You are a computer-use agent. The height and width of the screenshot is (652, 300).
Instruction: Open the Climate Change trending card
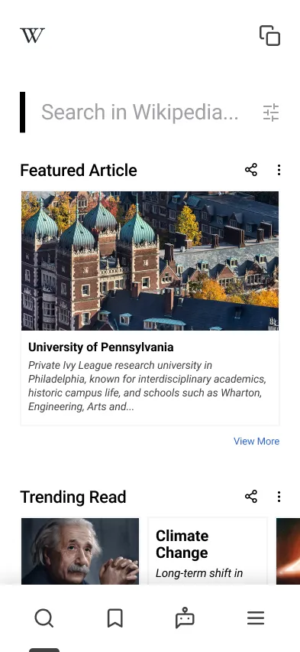(208, 551)
